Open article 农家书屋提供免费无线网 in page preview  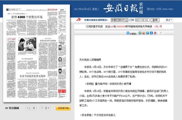tap(32, 76)
